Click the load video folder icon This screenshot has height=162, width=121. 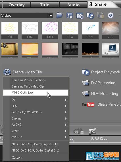[x=59, y=16]
